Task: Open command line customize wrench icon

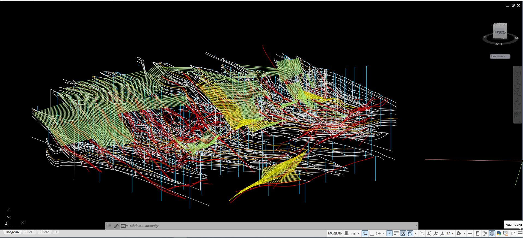Action: pos(116,226)
